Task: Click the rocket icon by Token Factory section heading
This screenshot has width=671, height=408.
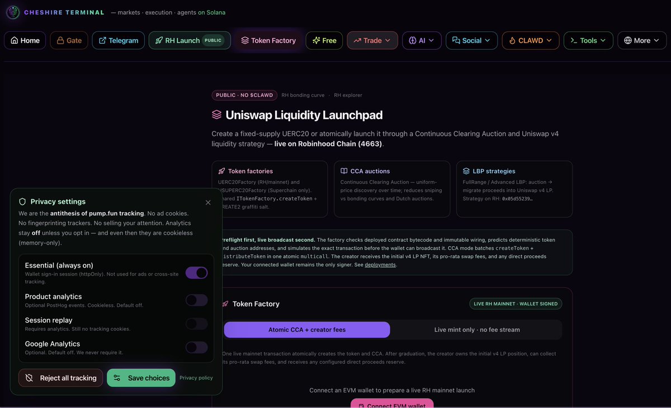Action: (x=225, y=304)
